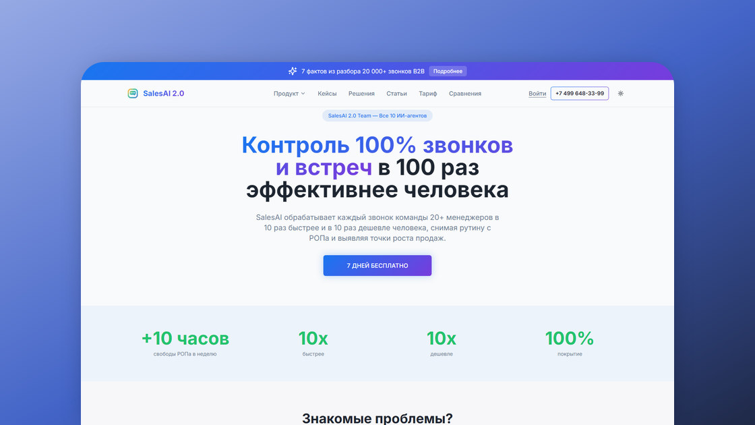The width and height of the screenshot is (755, 425).
Task: Click the headline Контроль 100% звонков
Action: pos(377,145)
